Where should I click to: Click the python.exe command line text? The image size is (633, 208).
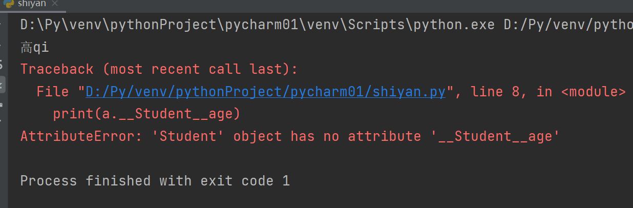[327, 25]
